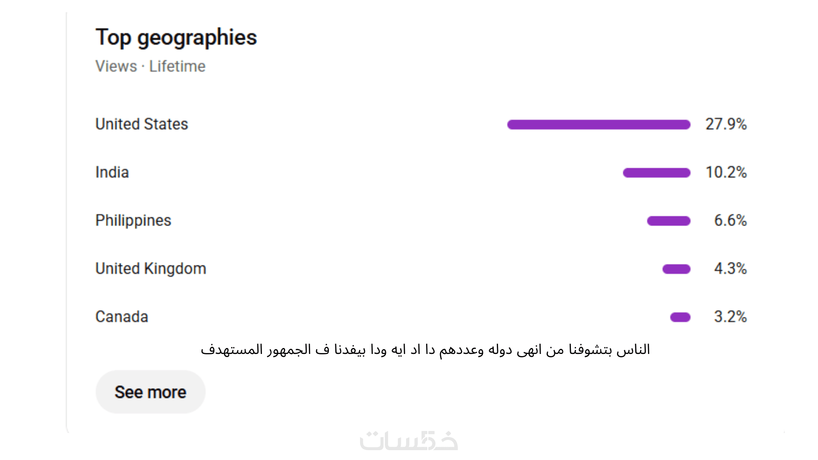Click the 10.2% value
This screenshot has height=460, width=818.
(726, 172)
